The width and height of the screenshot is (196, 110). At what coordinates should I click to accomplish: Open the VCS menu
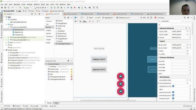[57, 4]
